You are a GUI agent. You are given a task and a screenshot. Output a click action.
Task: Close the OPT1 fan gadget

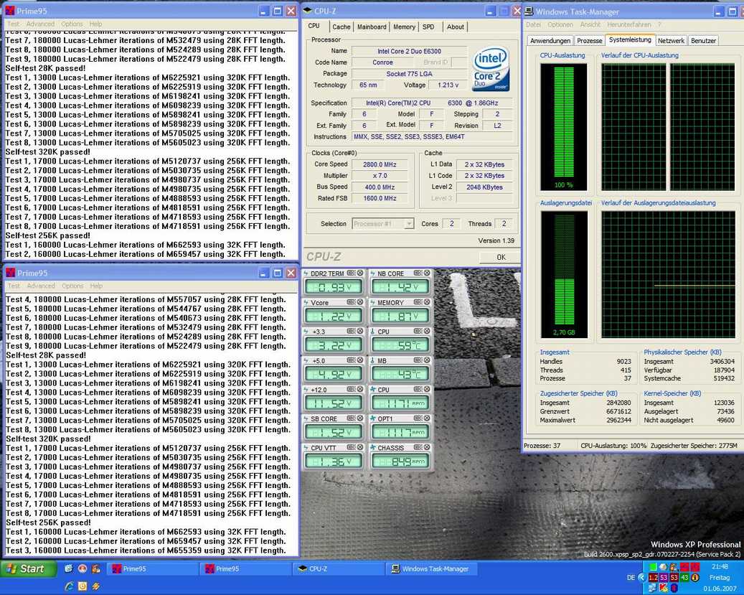point(427,418)
